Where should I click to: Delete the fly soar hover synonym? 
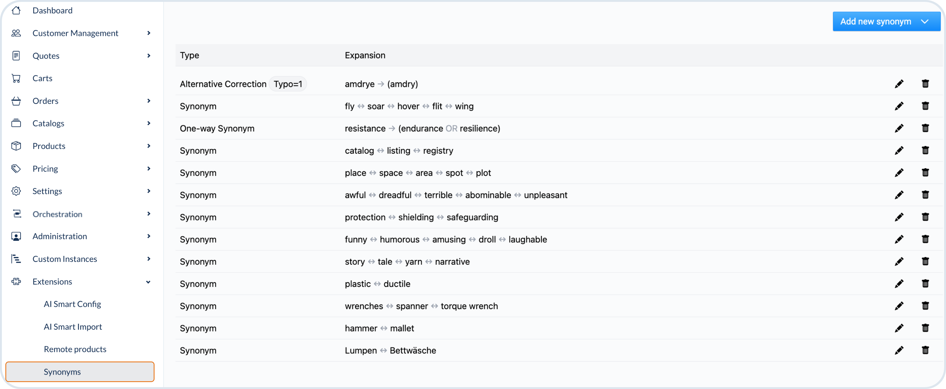click(925, 106)
